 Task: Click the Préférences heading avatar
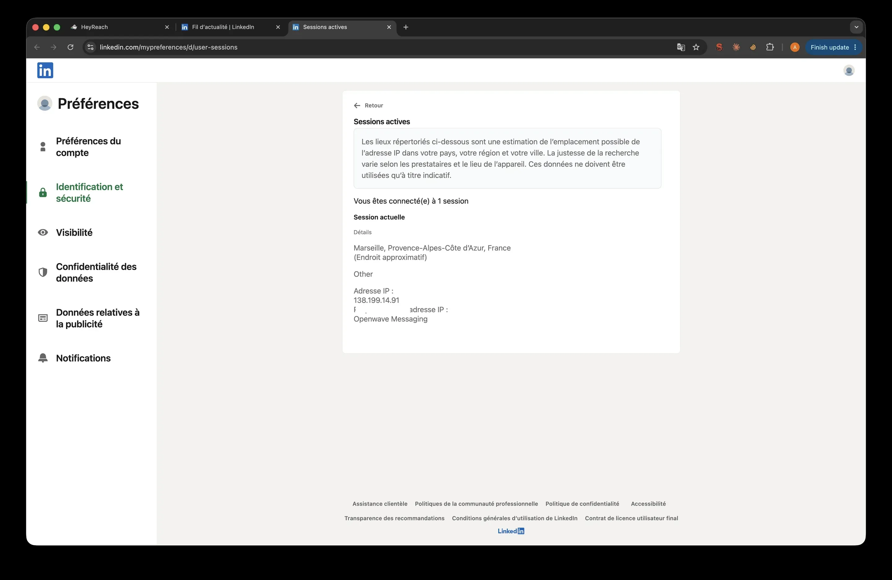(45, 103)
